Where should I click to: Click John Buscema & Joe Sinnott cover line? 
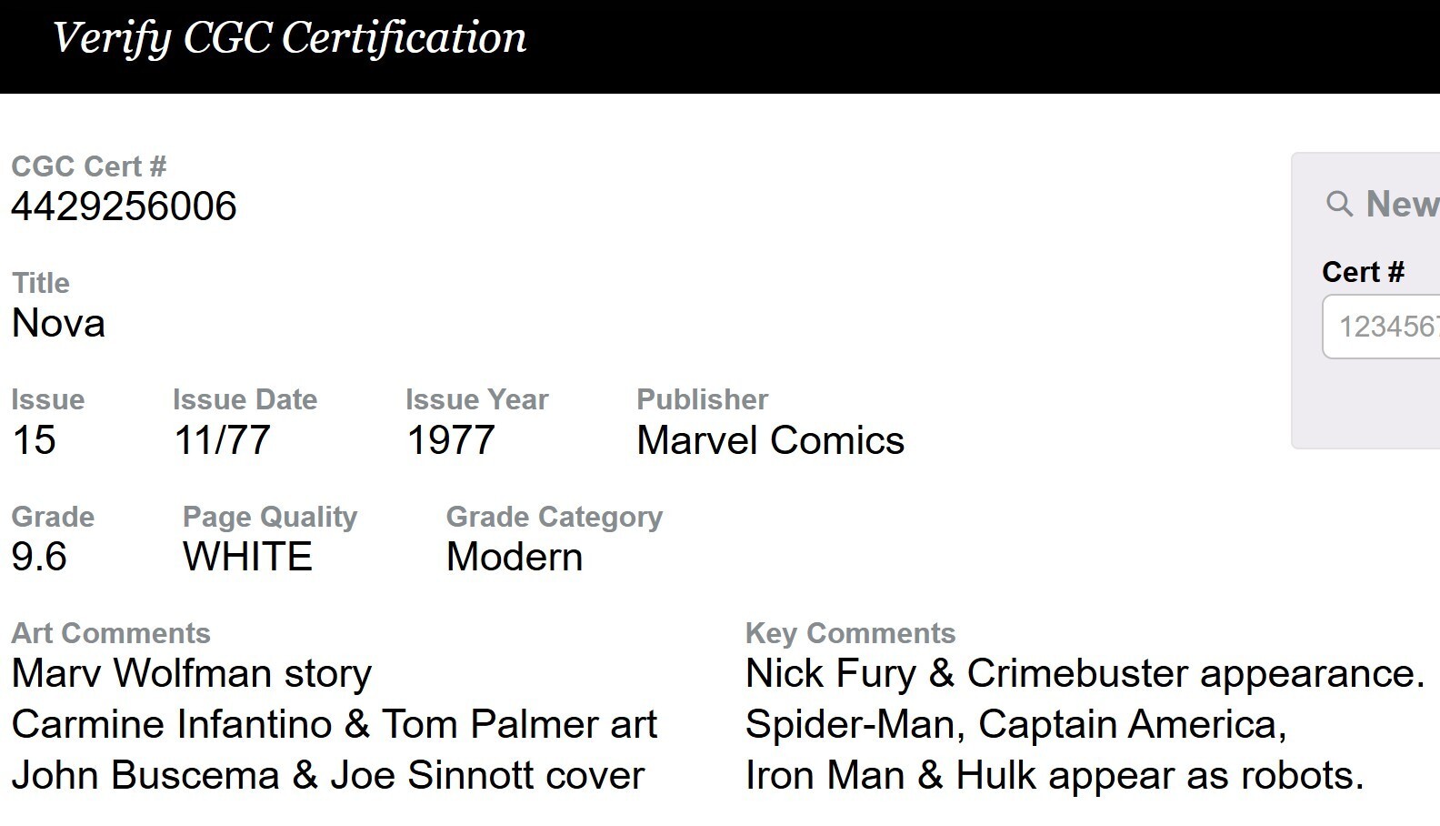(328, 776)
